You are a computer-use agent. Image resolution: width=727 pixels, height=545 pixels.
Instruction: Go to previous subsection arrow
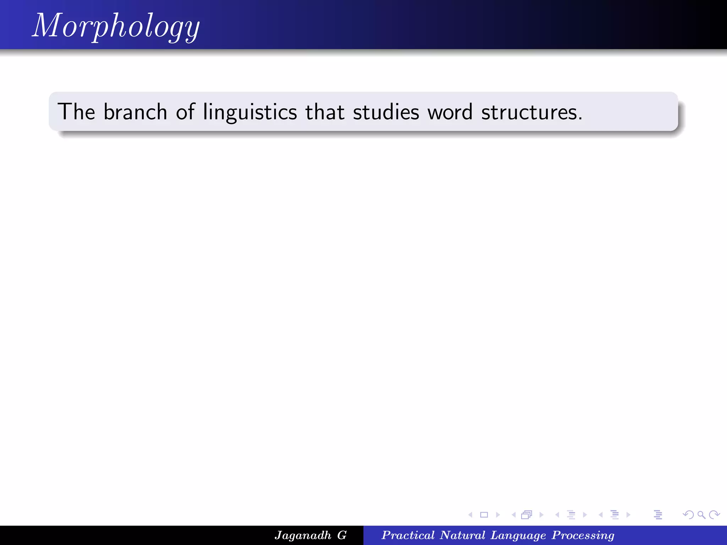point(557,514)
